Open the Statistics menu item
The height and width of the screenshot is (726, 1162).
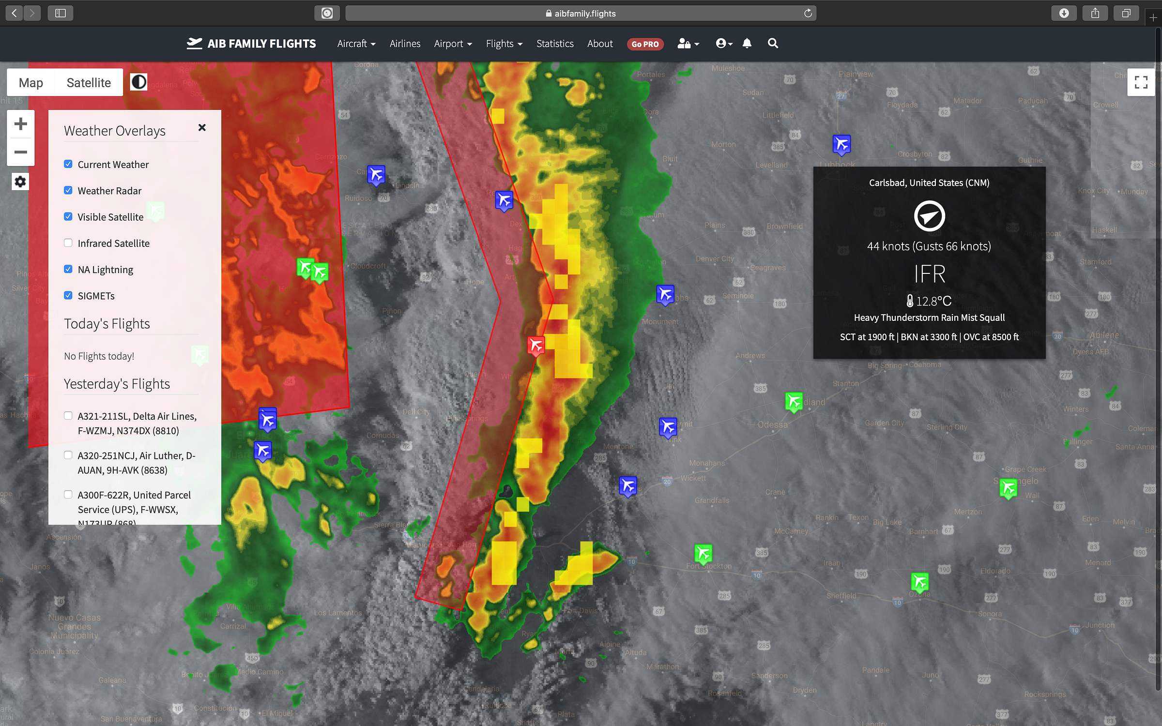point(555,44)
